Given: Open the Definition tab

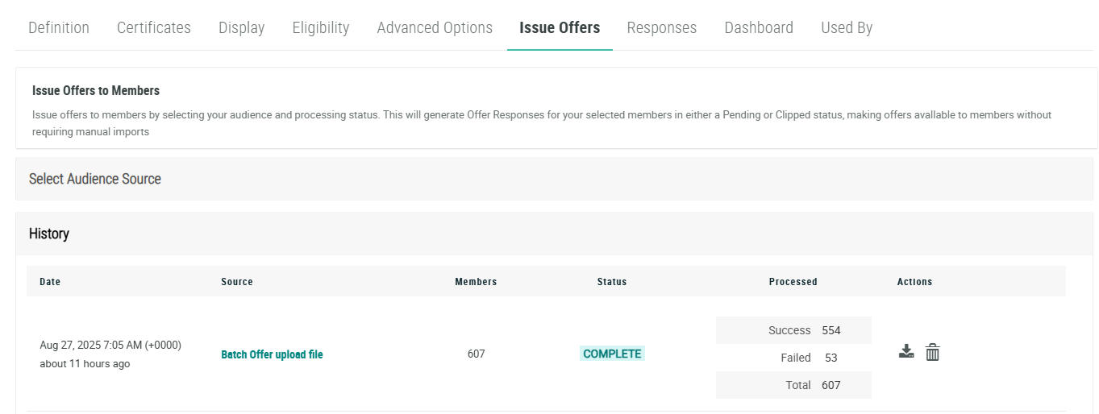Looking at the screenshot, I should coord(59,27).
